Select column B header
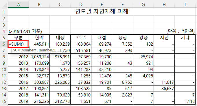The image size is (197, 106). 39,5
